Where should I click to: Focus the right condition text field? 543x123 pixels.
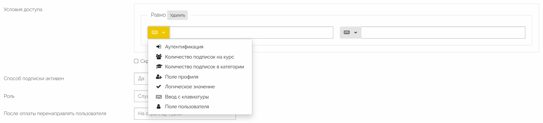coord(443,33)
